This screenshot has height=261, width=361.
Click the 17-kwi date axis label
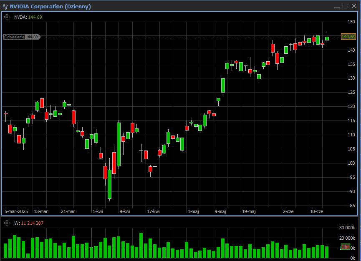pyautogui.click(x=153, y=211)
